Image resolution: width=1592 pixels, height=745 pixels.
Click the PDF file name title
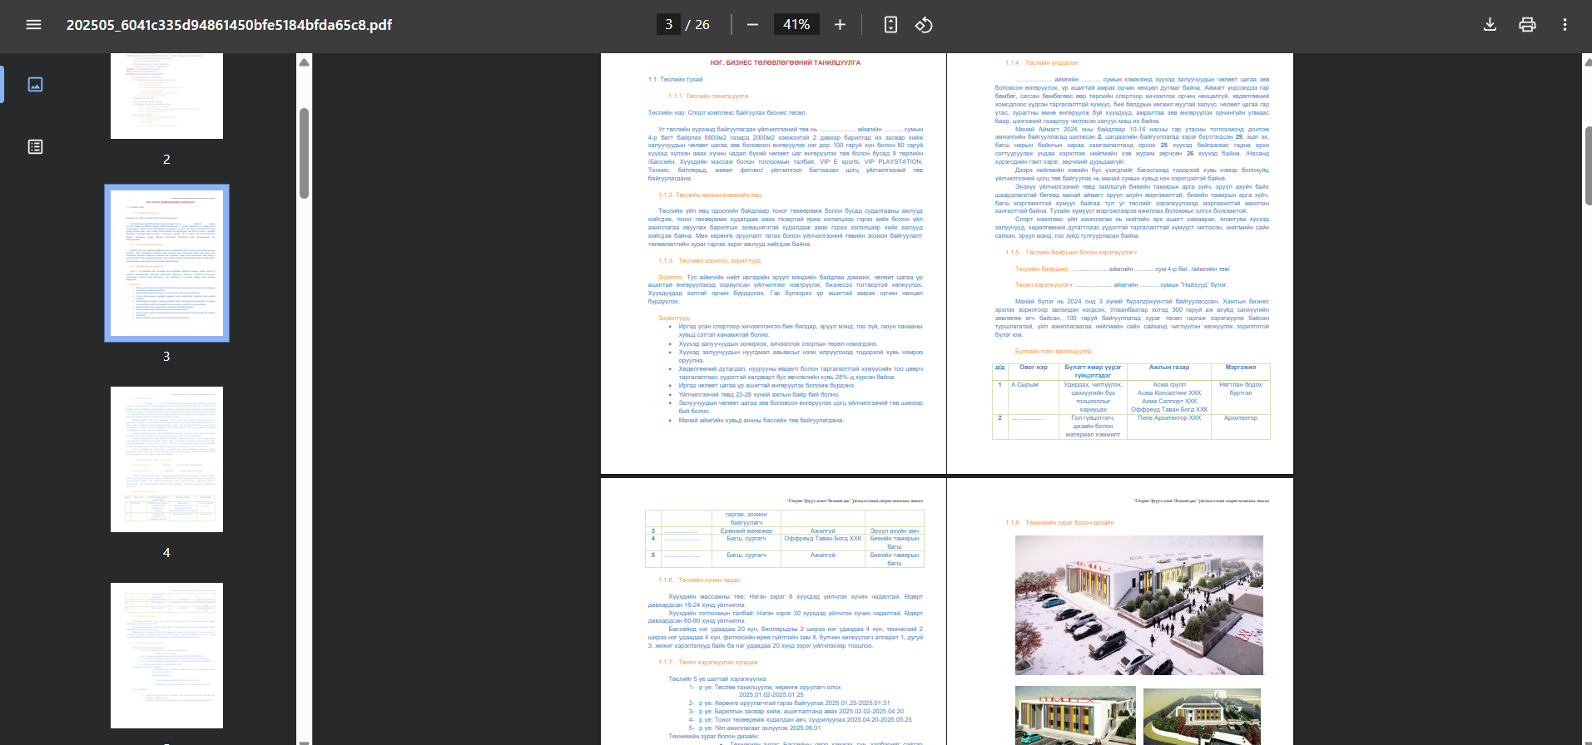pyautogui.click(x=229, y=25)
